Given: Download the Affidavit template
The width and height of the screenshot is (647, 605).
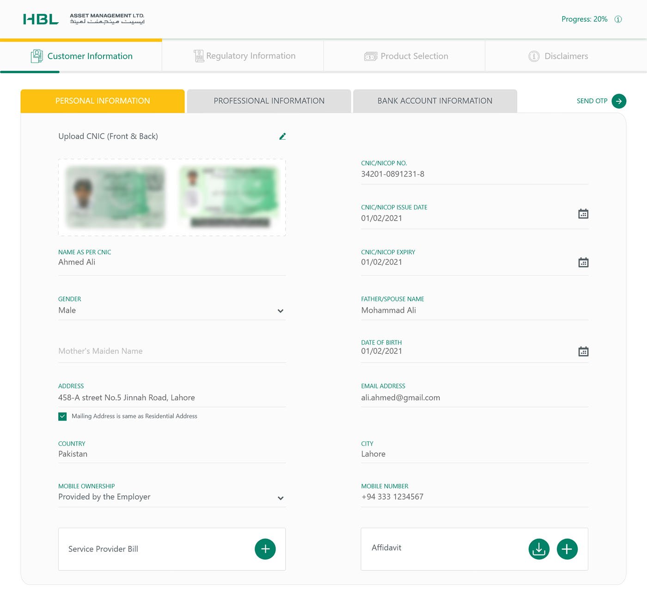Looking at the screenshot, I should pyautogui.click(x=539, y=549).
